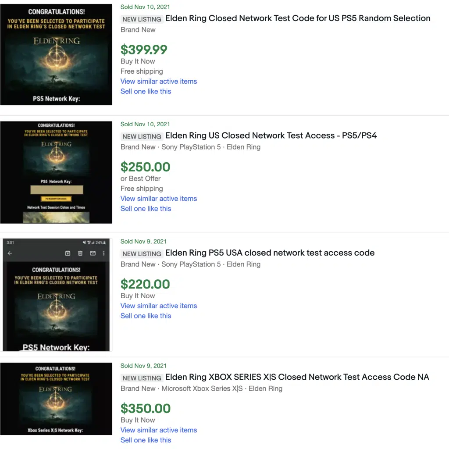
Task: Open the PS5 USA closed network test listing
Action: pyautogui.click(x=270, y=253)
